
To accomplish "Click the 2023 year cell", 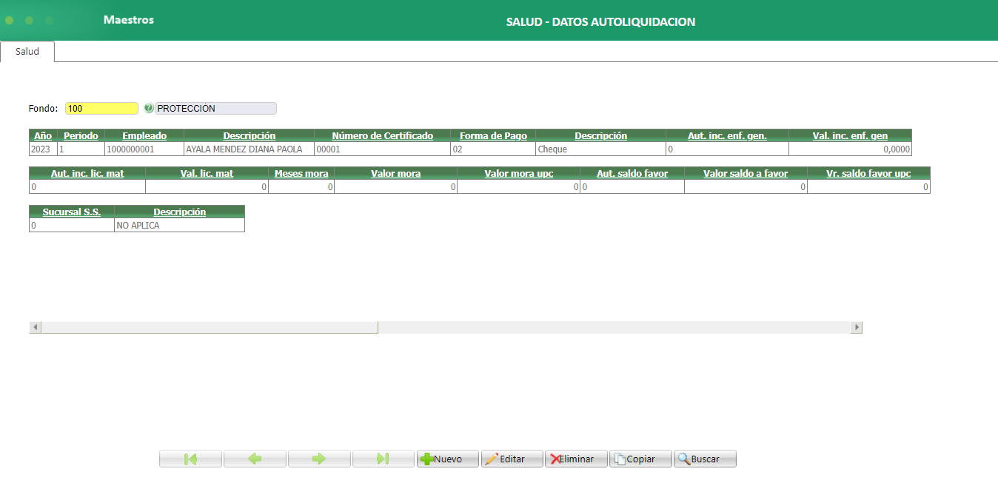I will coord(43,149).
